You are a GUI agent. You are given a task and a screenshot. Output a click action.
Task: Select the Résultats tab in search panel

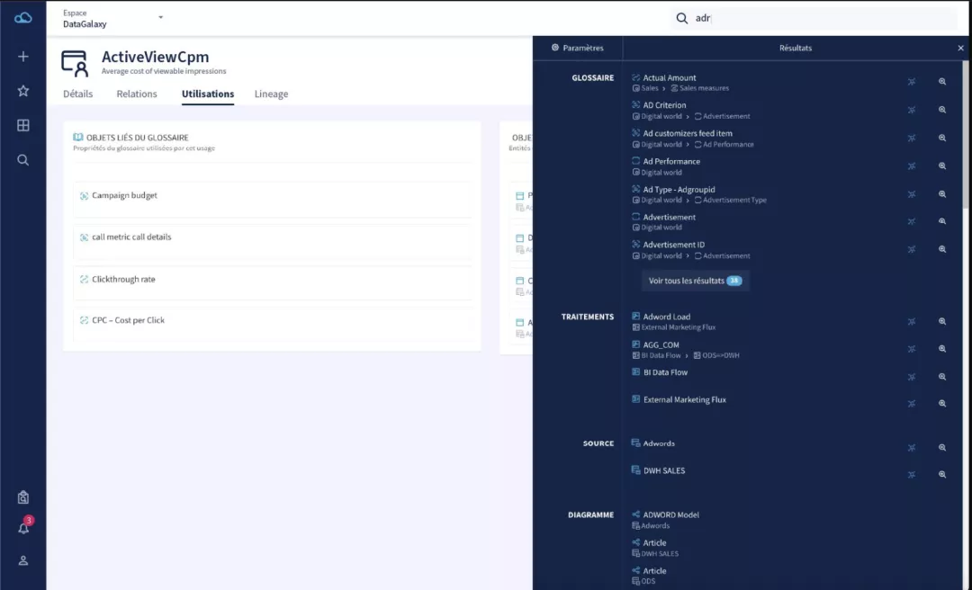coord(796,48)
